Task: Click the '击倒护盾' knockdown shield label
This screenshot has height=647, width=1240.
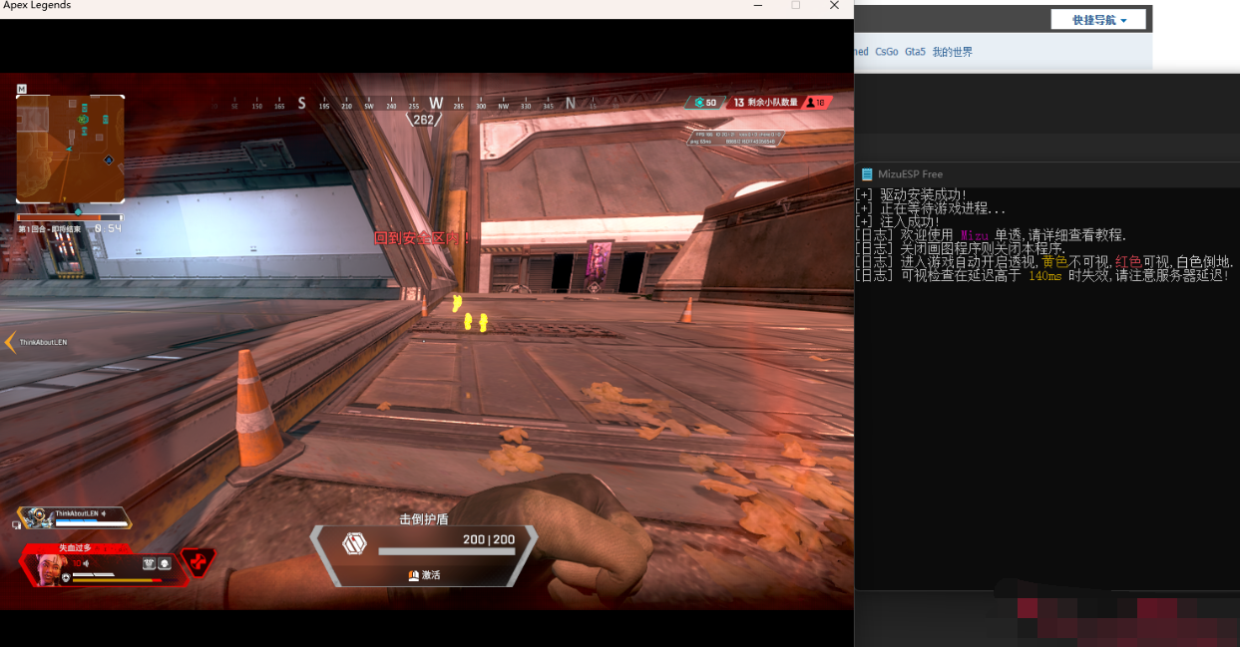Action: pyautogui.click(x=424, y=519)
